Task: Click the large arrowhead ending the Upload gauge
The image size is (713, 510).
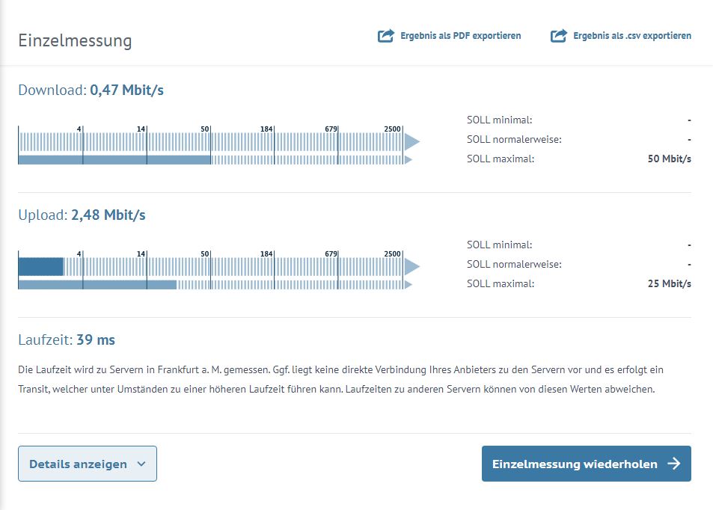Action: [411, 266]
